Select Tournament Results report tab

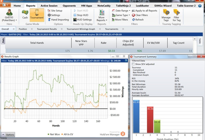click(x=47, y=29)
